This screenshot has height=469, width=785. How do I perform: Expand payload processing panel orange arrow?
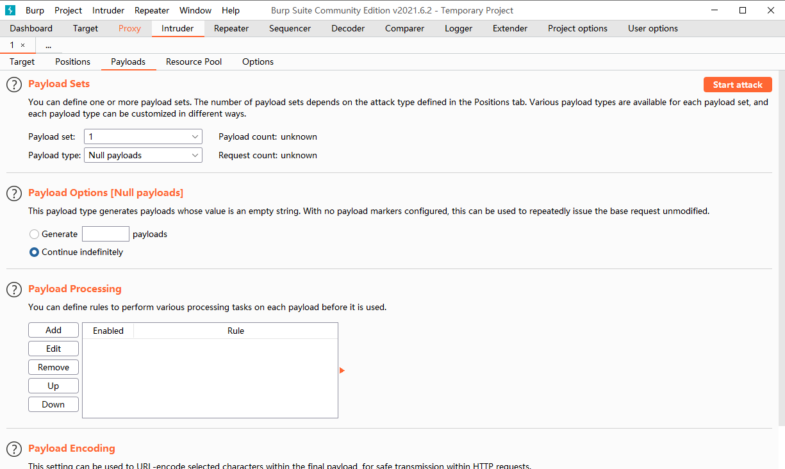(x=342, y=370)
